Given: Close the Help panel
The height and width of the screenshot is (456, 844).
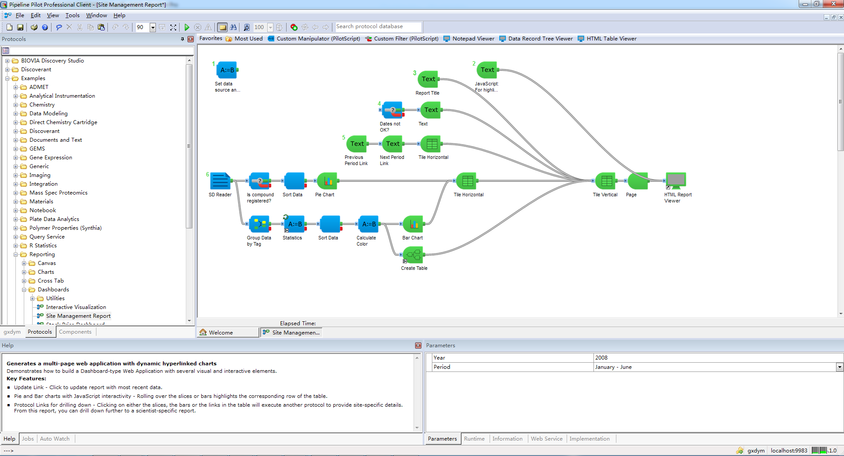Looking at the screenshot, I should click(x=418, y=346).
